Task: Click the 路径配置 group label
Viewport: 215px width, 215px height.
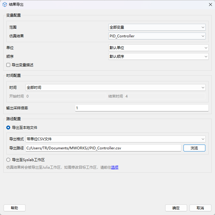Action: (x=14, y=119)
